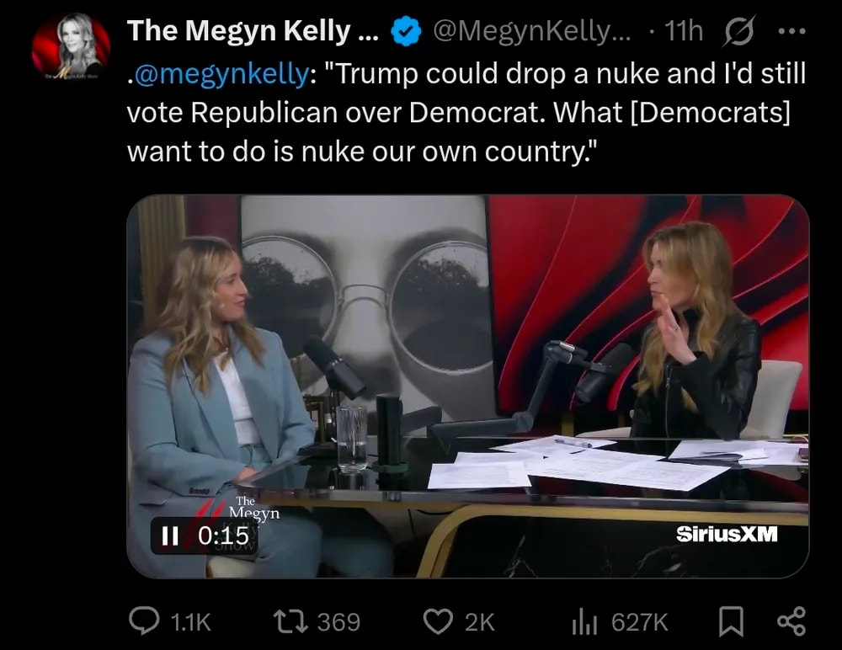
Task: Open The Megyn Kelly Show profile avatar
Action: tap(72, 48)
